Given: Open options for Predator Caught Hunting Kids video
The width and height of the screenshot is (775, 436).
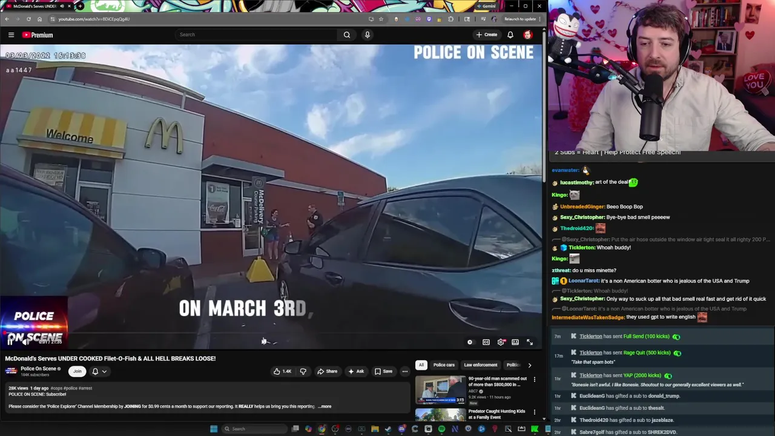Looking at the screenshot, I should 534,412.
